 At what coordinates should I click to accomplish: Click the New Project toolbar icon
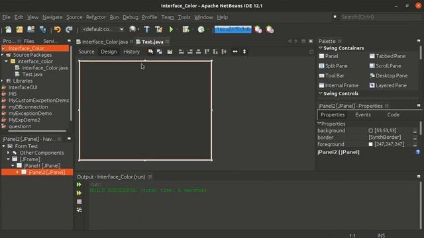coord(19,29)
